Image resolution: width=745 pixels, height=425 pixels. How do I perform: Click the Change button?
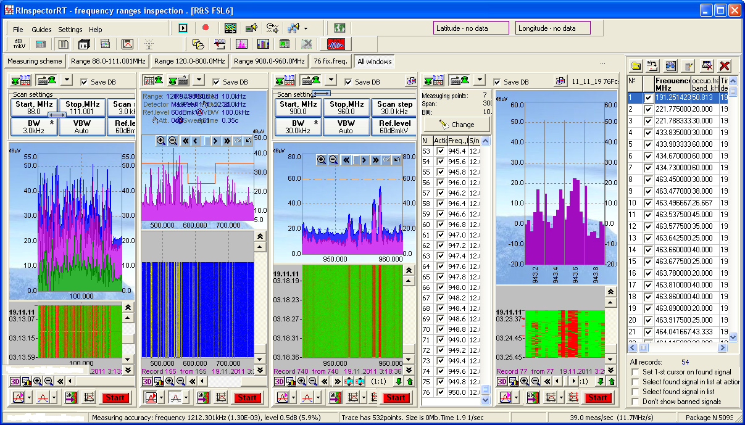457,124
